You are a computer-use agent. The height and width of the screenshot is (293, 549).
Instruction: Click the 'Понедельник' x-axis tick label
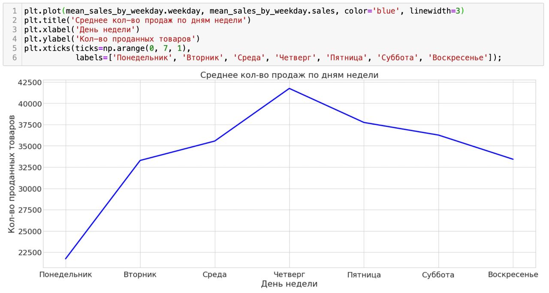(x=66, y=274)
